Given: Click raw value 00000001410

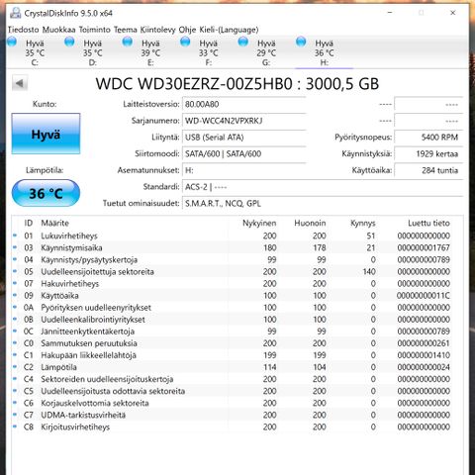Looking at the screenshot, I should 424,355.
